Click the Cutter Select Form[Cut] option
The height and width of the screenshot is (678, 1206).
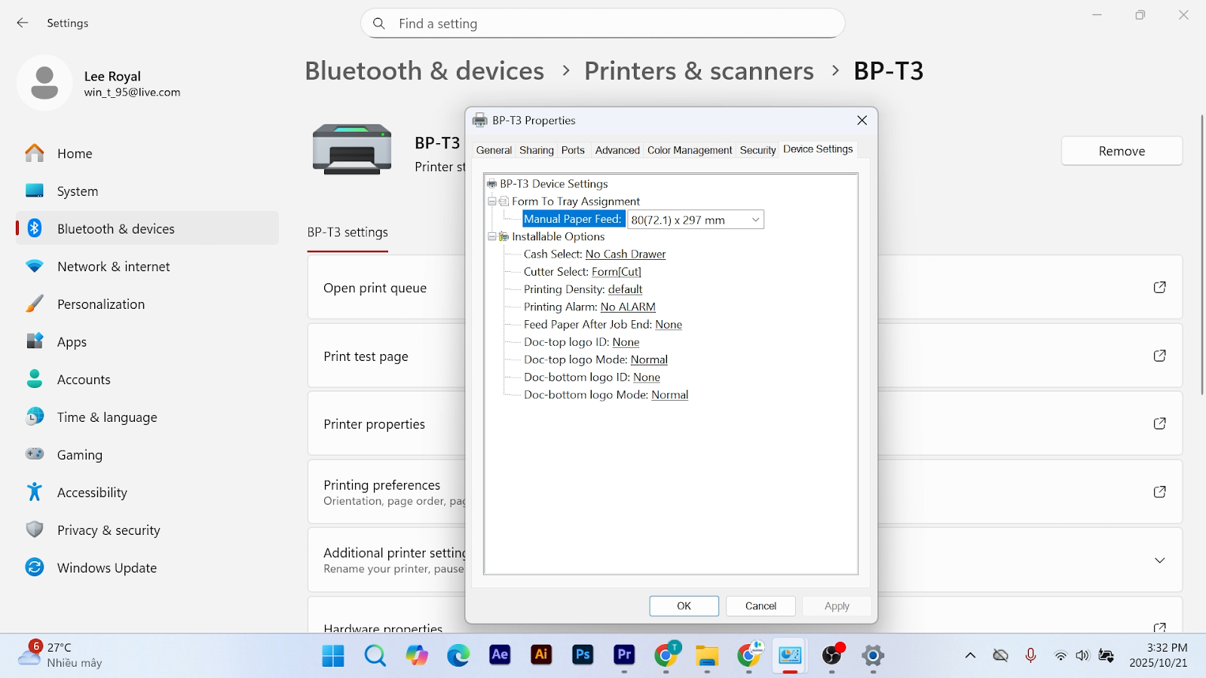[x=616, y=272]
